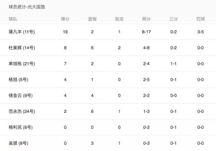Select the 助攻 column header

[x=119, y=19]
